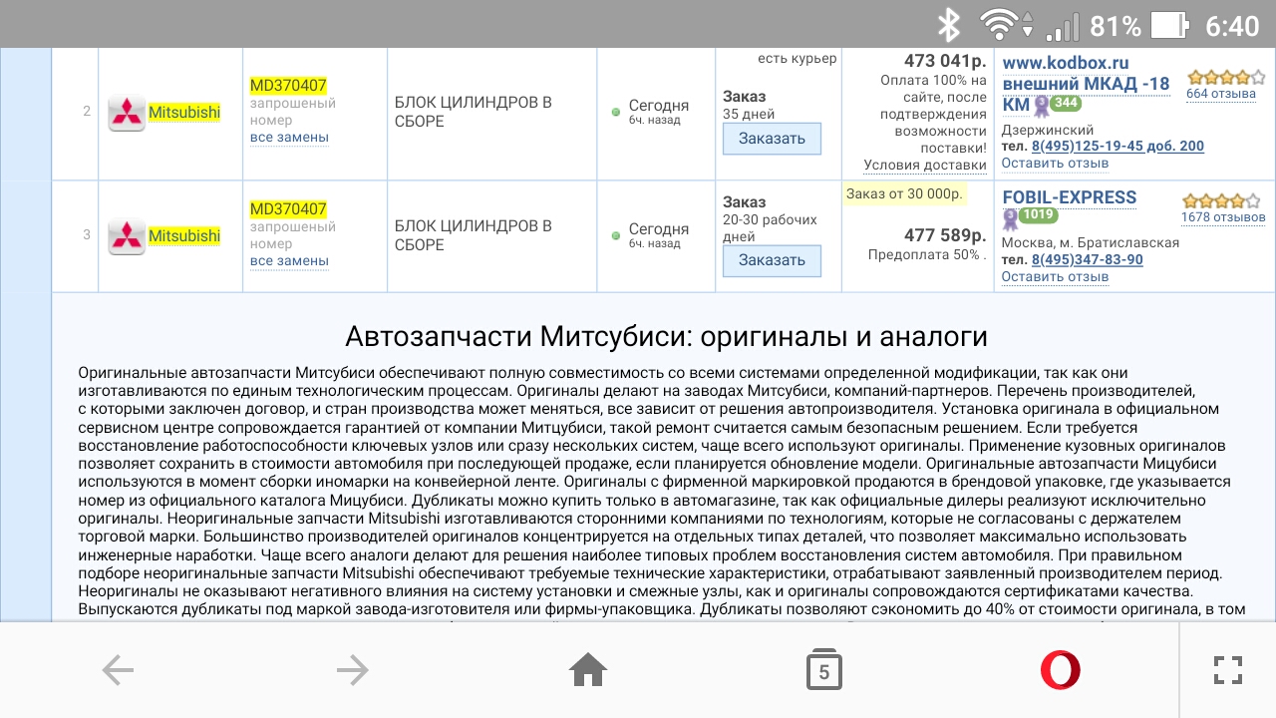Open the FOBIL-EXPRESS seller link
This screenshot has width=1276, height=718.
(x=1069, y=196)
